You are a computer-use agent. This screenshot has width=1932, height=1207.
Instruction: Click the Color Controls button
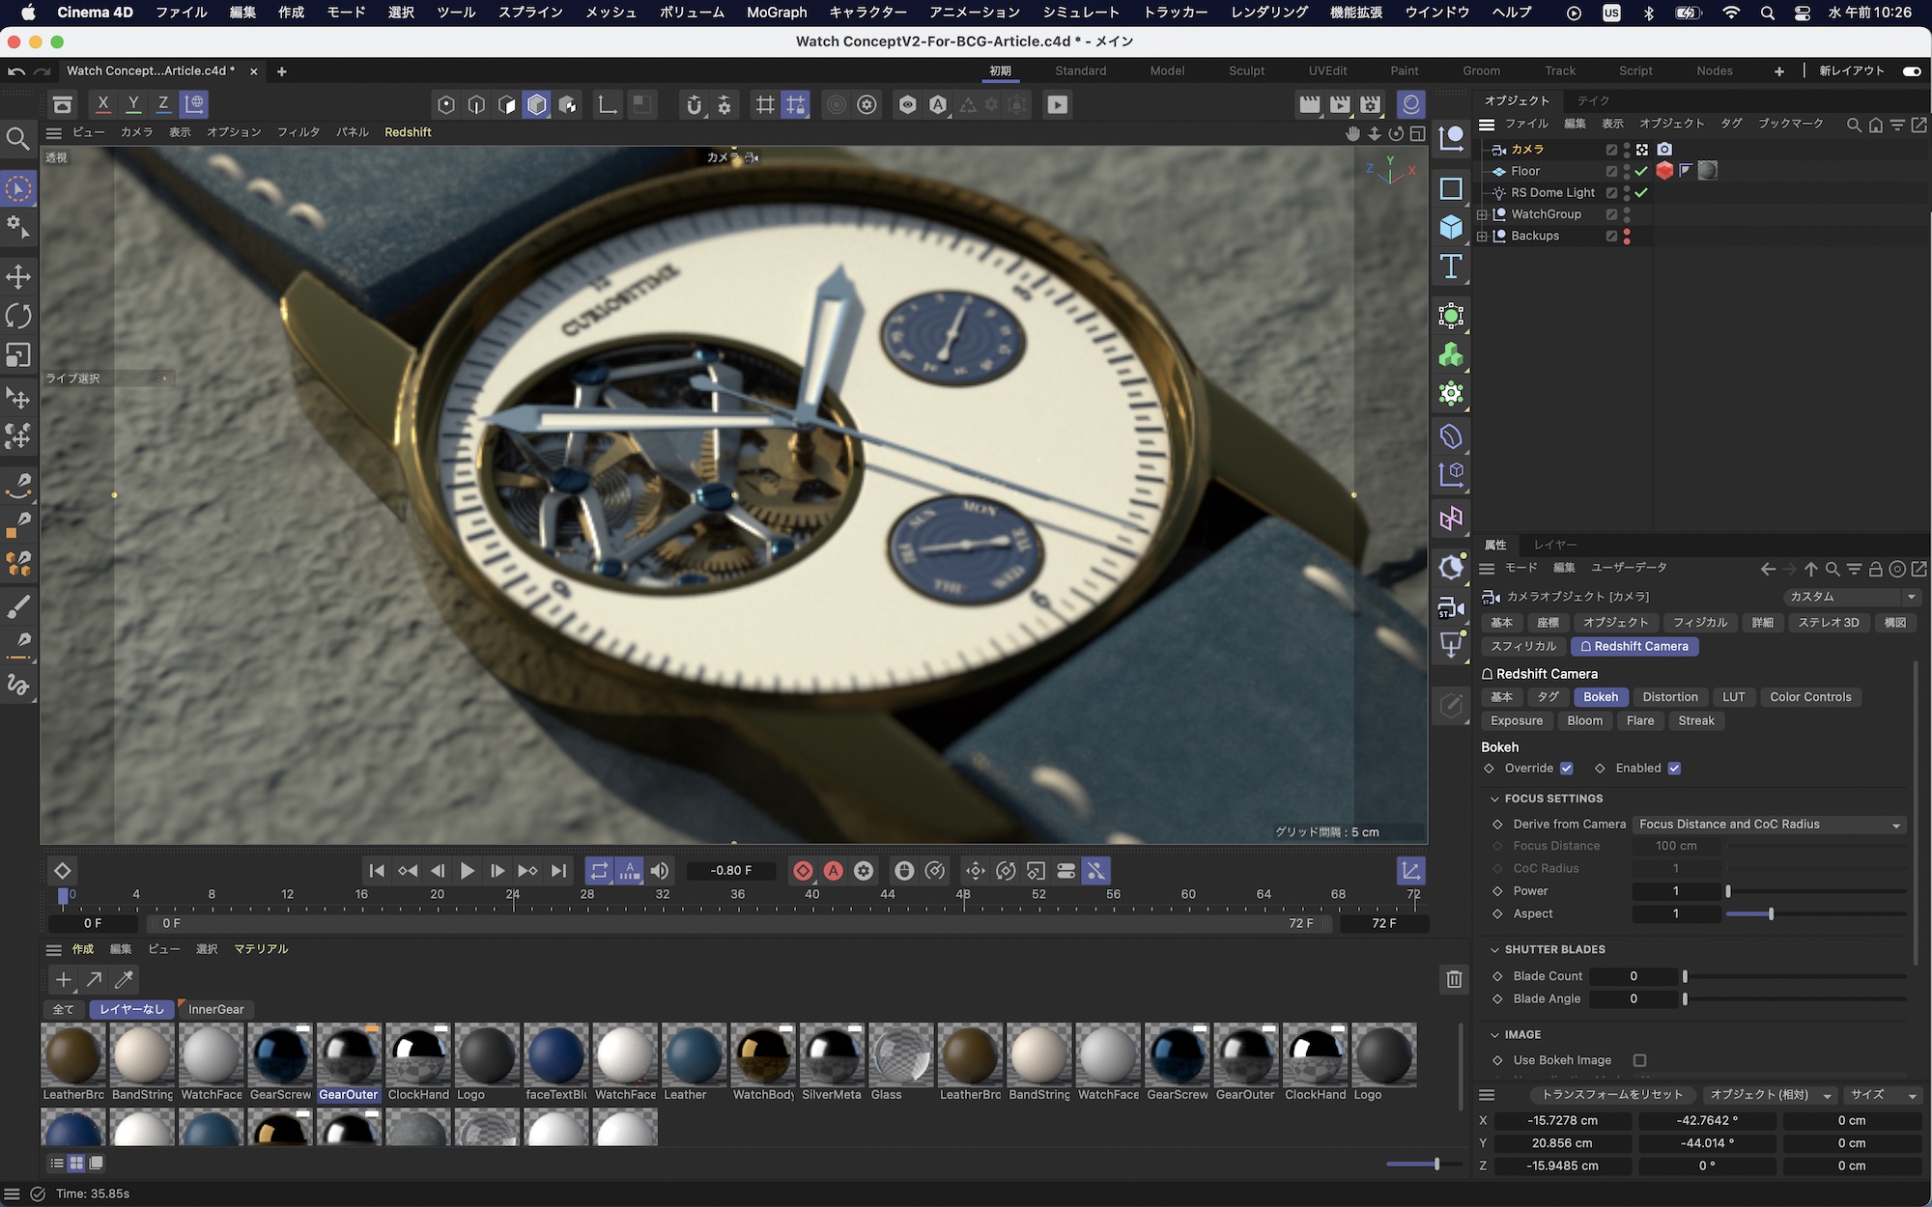(1809, 697)
